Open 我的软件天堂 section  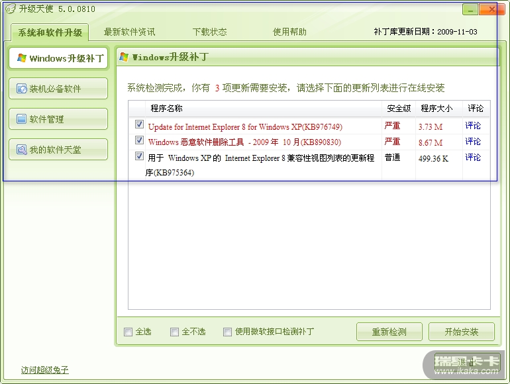pyautogui.click(x=58, y=150)
